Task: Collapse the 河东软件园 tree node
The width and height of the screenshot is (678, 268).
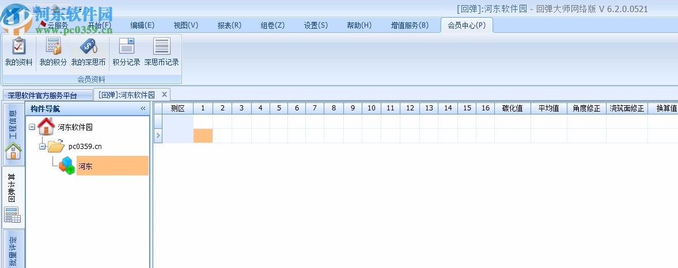Action: [x=32, y=127]
